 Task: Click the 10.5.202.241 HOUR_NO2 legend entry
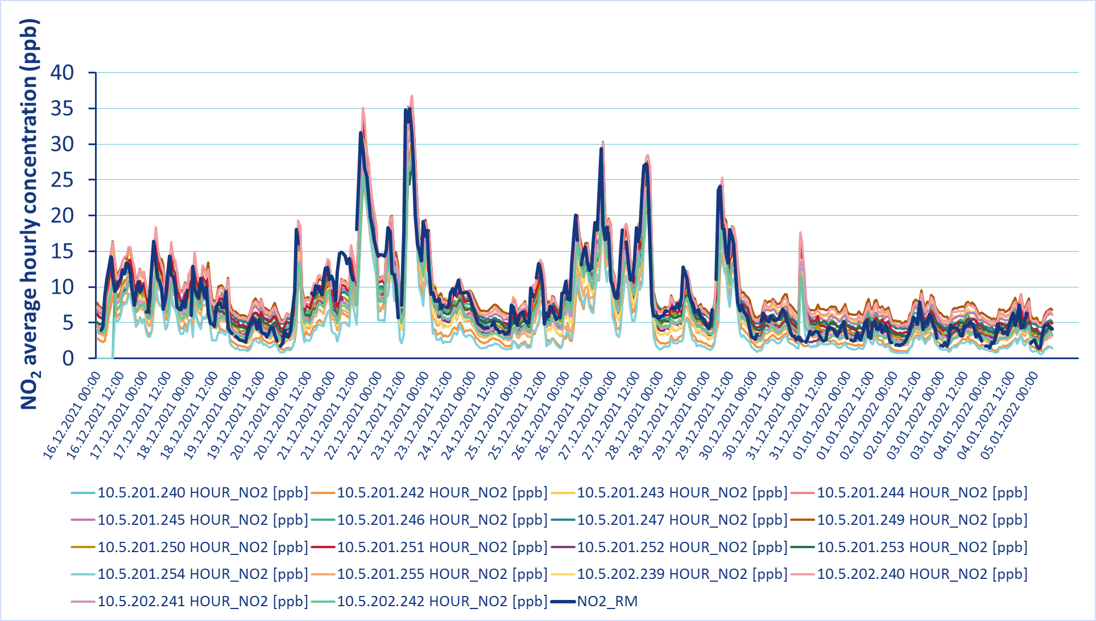point(202,602)
